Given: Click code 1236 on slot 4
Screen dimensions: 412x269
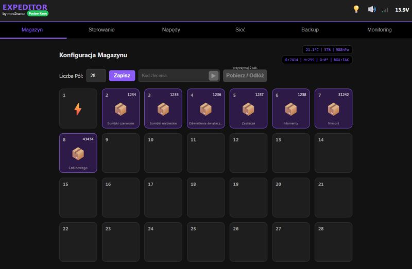Looking at the screenshot, I should 217,95.
